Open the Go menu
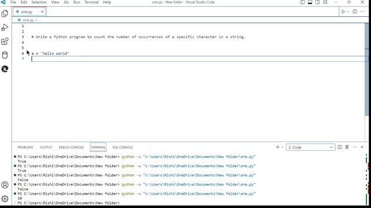This screenshot has height=208, width=371. click(66, 2)
